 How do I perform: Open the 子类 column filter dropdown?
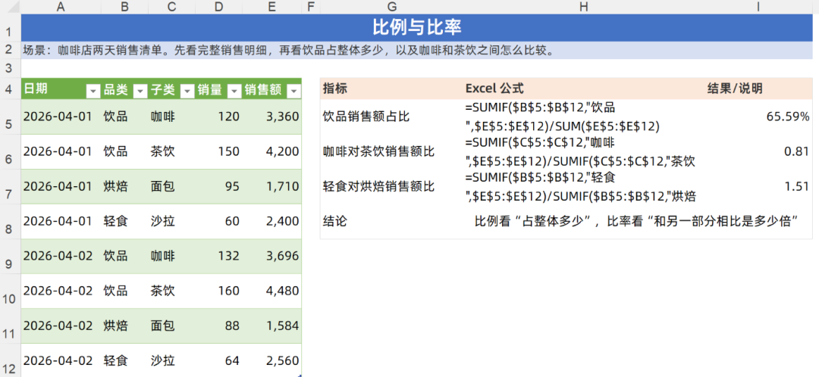click(187, 92)
